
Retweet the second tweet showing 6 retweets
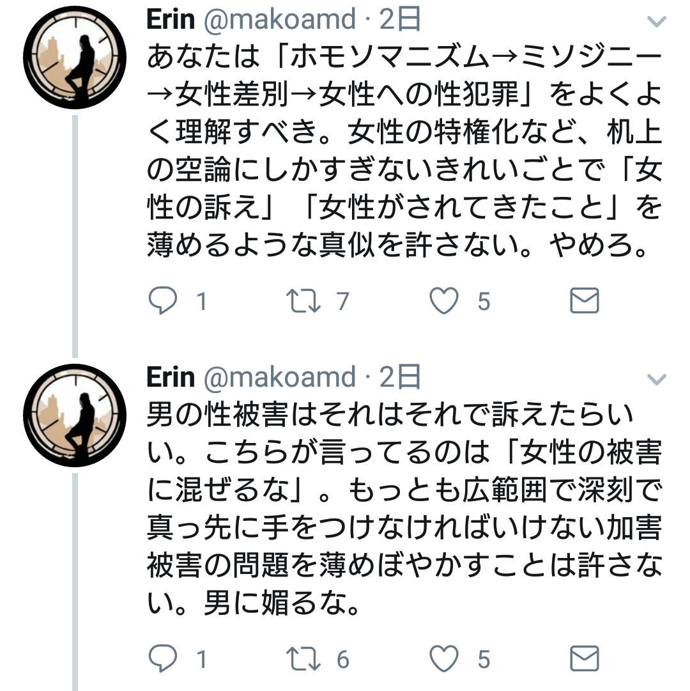303,658
